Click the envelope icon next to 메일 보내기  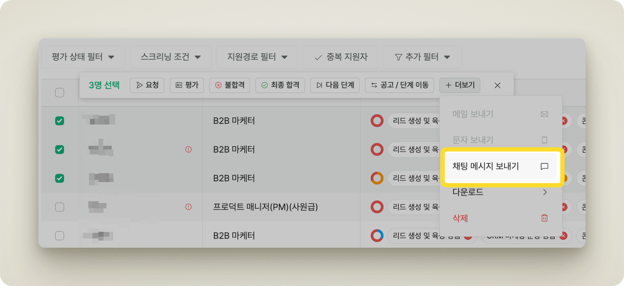click(x=544, y=114)
